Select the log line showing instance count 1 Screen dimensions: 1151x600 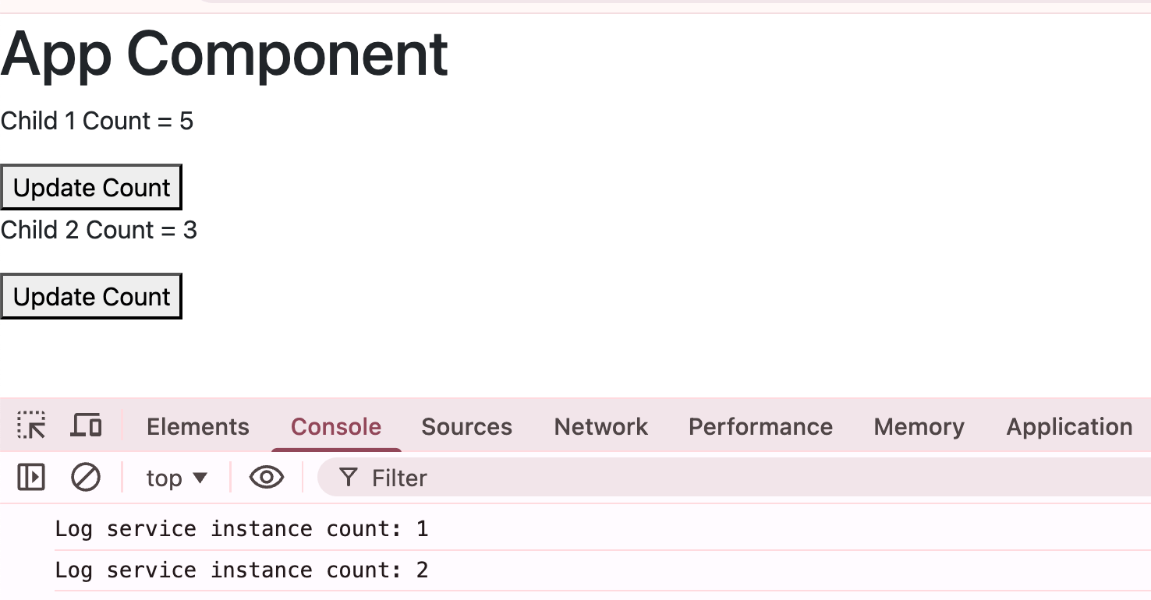click(x=239, y=528)
